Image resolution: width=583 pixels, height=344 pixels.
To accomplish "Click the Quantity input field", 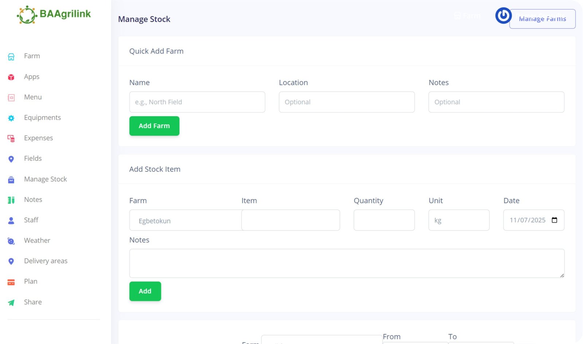I will click(x=384, y=220).
